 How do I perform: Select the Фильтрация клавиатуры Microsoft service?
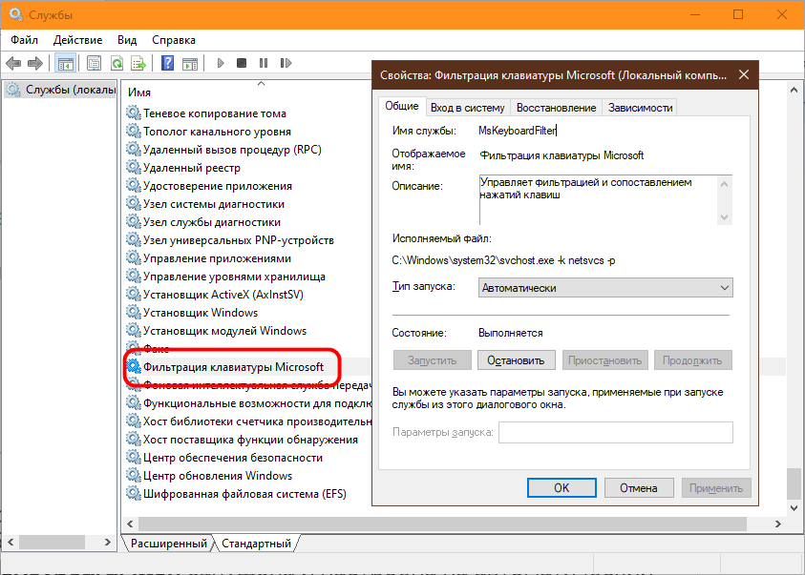tap(233, 367)
